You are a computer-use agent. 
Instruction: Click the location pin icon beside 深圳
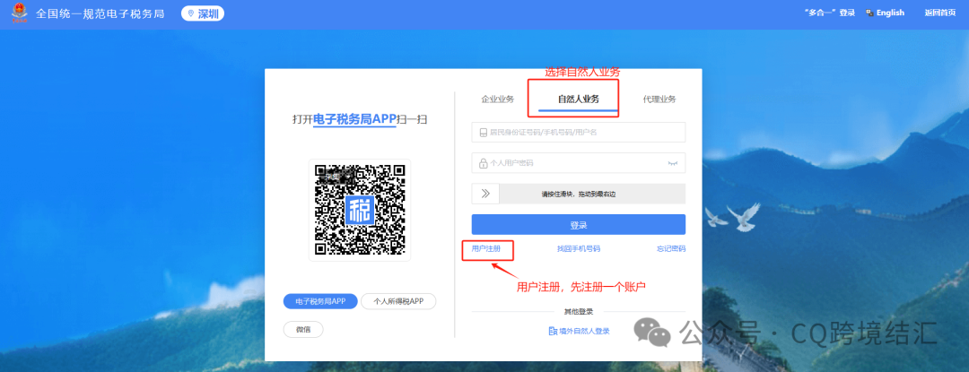tap(189, 13)
